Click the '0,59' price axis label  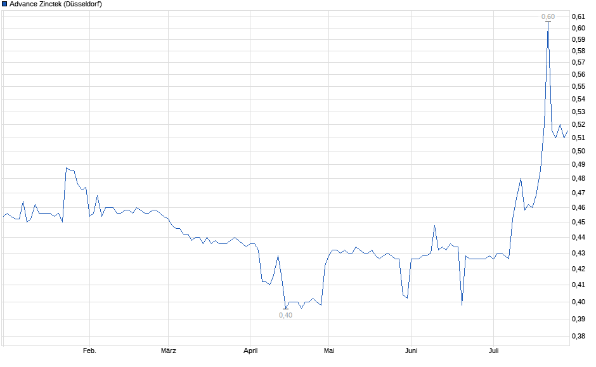[578, 39]
